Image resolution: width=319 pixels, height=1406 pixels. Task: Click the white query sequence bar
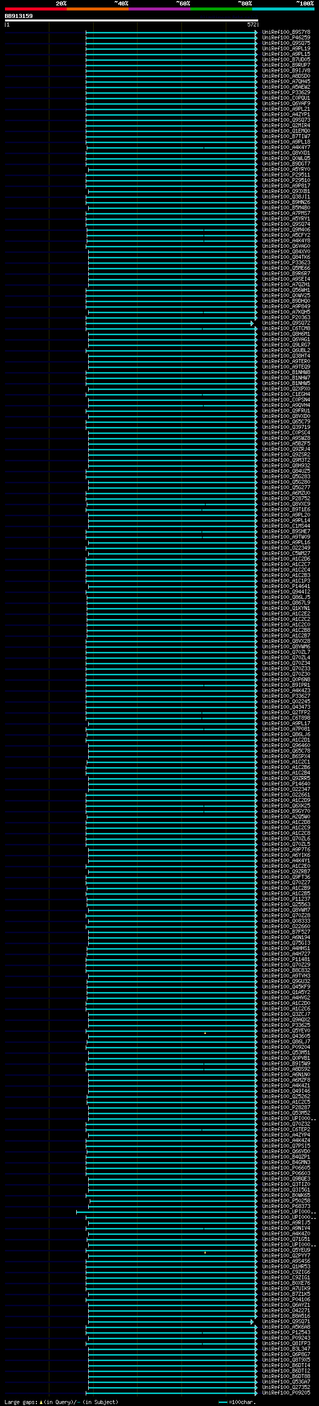pos(132,21)
